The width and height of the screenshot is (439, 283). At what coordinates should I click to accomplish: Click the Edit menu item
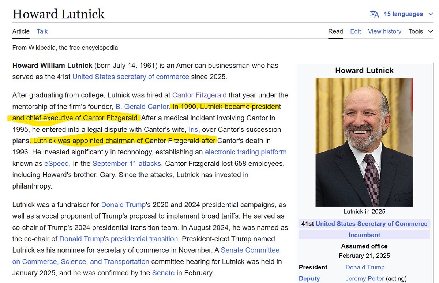(355, 31)
